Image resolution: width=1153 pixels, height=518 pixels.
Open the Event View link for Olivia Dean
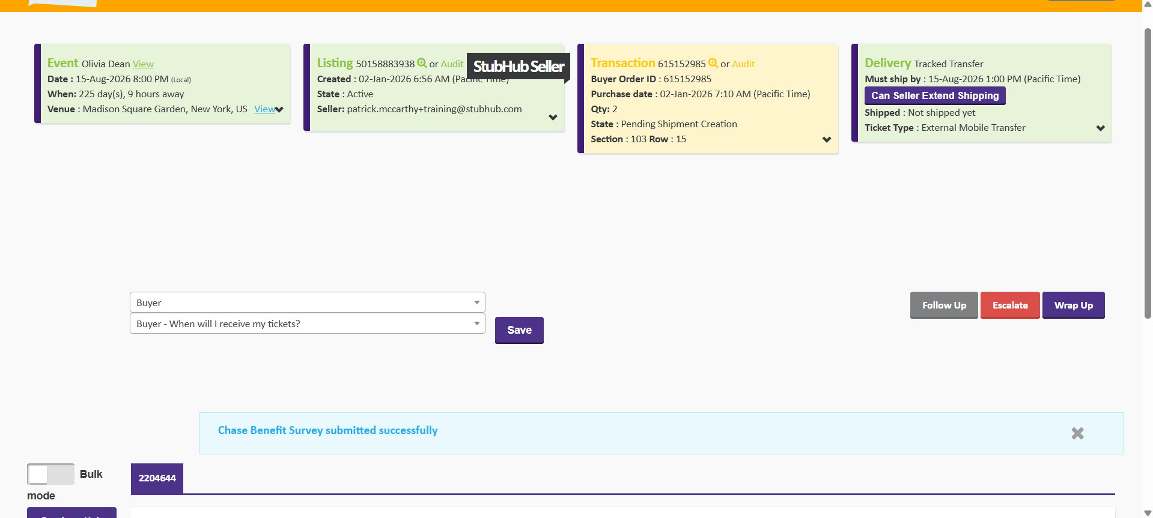point(143,64)
